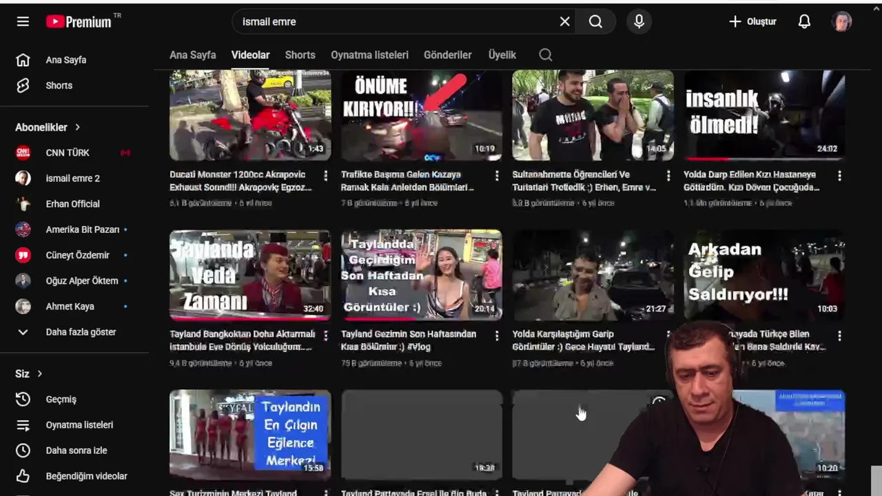Play Sultanahmette Öğrencileri video thumbnail
The image size is (882, 496).
tap(593, 115)
